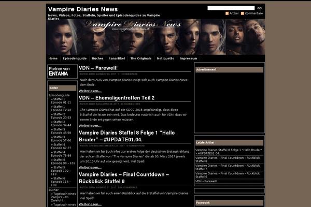This screenshot has height=207, width=311.
Task: Open the Artikel feed link
Action: point(234,13)
